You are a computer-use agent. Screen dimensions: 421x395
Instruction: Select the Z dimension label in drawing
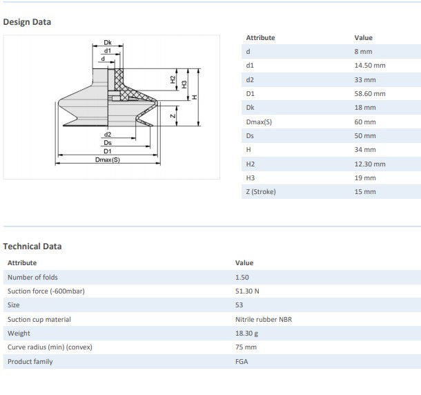[173, 116]
